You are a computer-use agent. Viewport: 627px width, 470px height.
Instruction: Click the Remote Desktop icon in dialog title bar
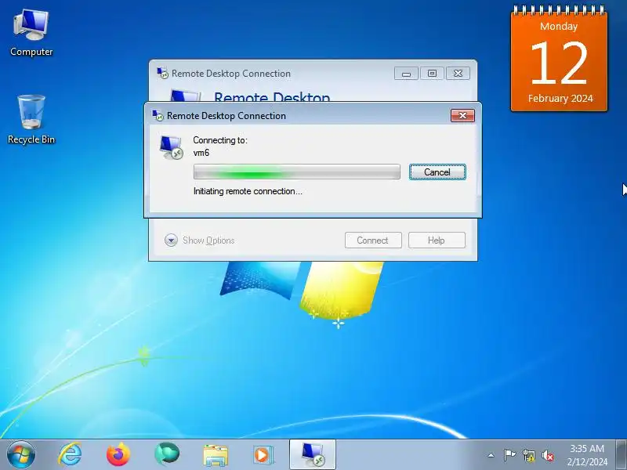coord(158,115)
